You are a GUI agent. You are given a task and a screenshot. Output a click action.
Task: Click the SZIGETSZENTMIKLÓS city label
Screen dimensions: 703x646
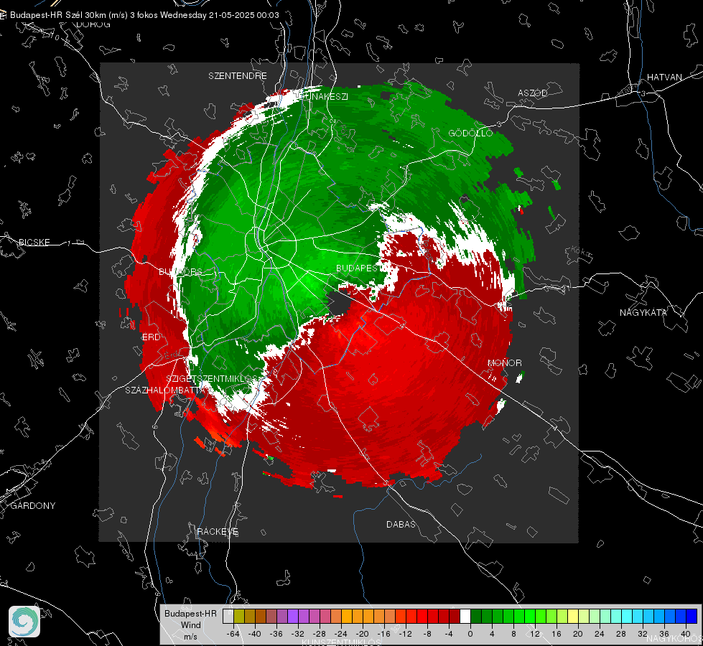coord(213,378)
